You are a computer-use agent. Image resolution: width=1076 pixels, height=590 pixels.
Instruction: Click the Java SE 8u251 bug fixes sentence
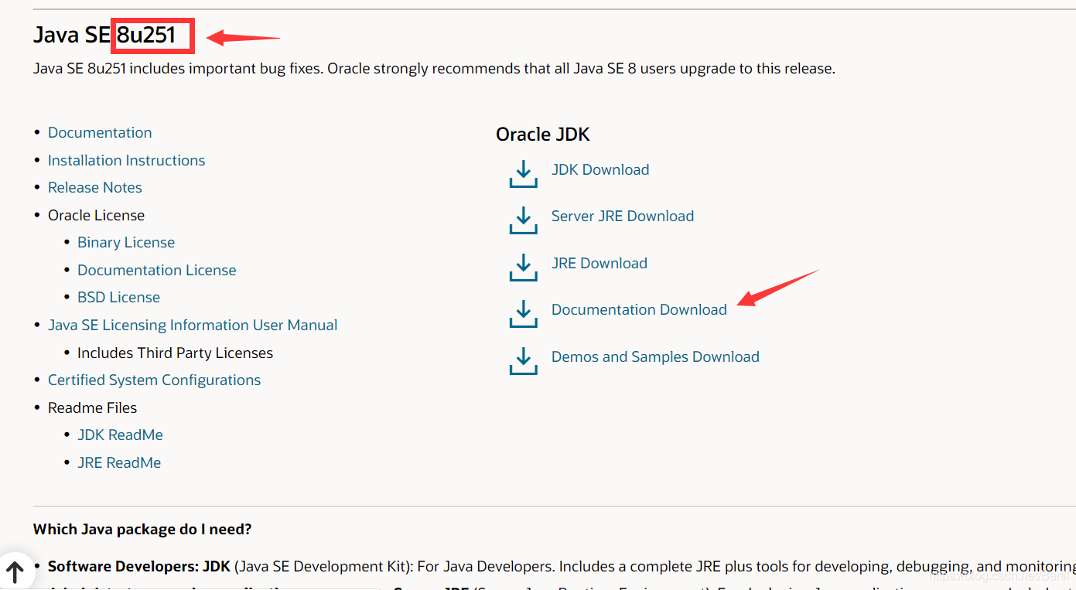tap(434, 68)
